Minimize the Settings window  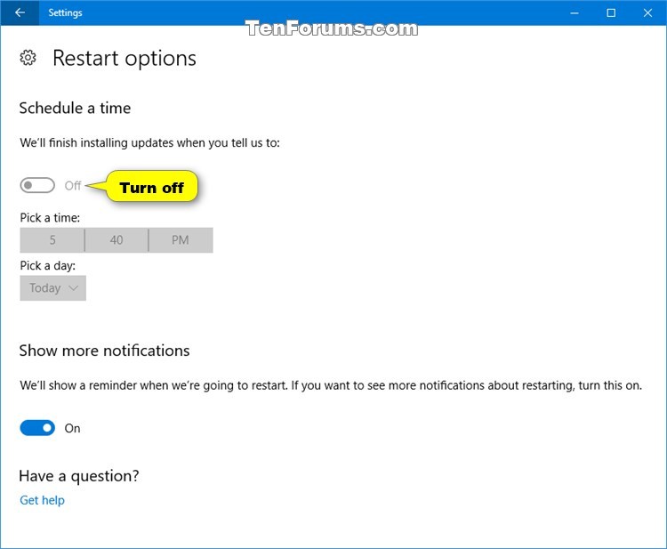575,12
